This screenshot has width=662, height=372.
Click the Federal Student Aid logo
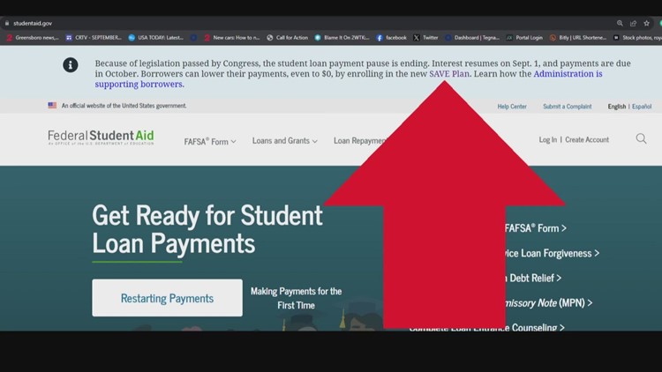[x=101, y=138]
